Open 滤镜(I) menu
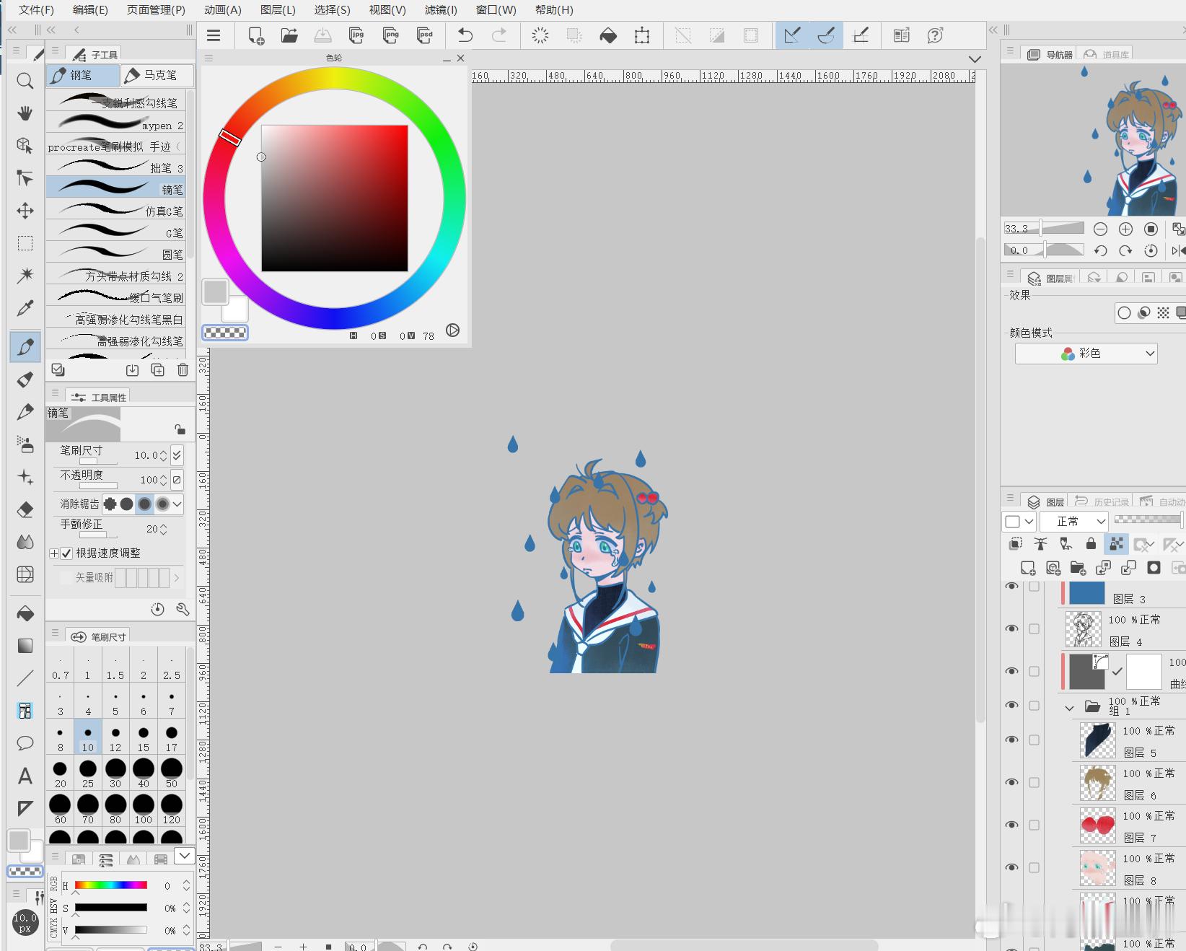The image size is (1186, 951). (x=441, y=10)
